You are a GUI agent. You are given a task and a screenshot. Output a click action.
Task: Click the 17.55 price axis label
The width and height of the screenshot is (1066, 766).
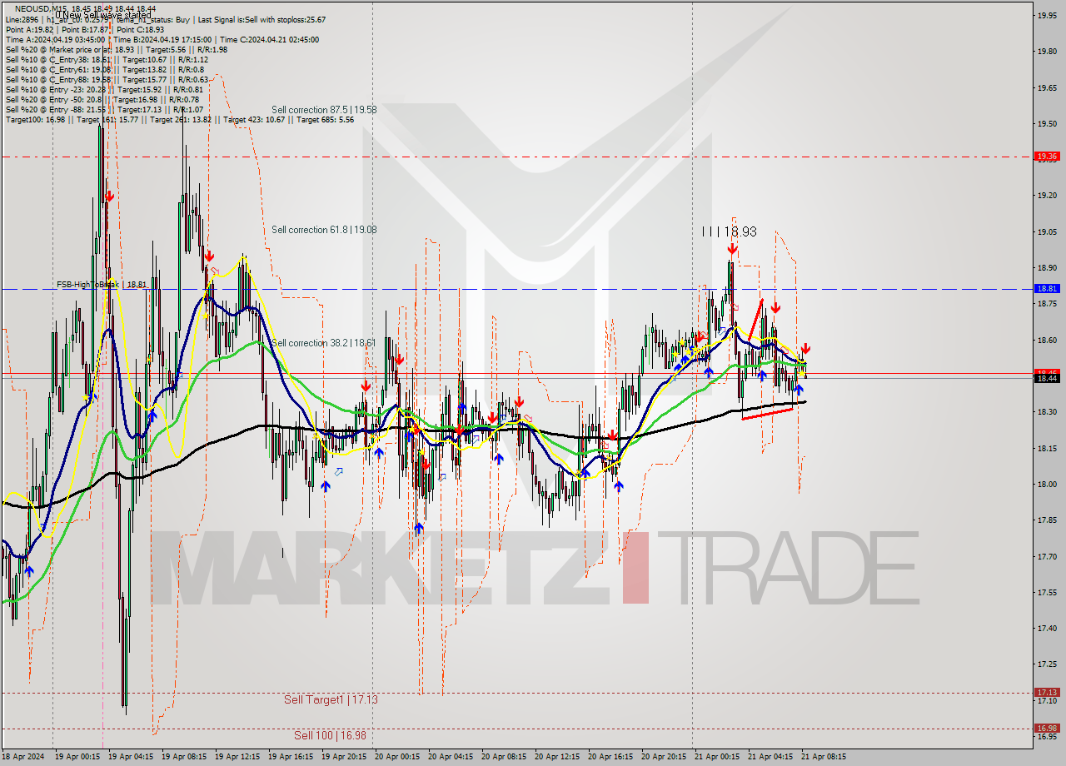(1047, 593)
